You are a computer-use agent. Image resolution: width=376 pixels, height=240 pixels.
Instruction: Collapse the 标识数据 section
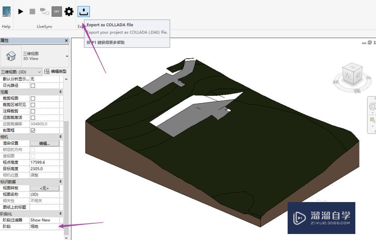61,181
